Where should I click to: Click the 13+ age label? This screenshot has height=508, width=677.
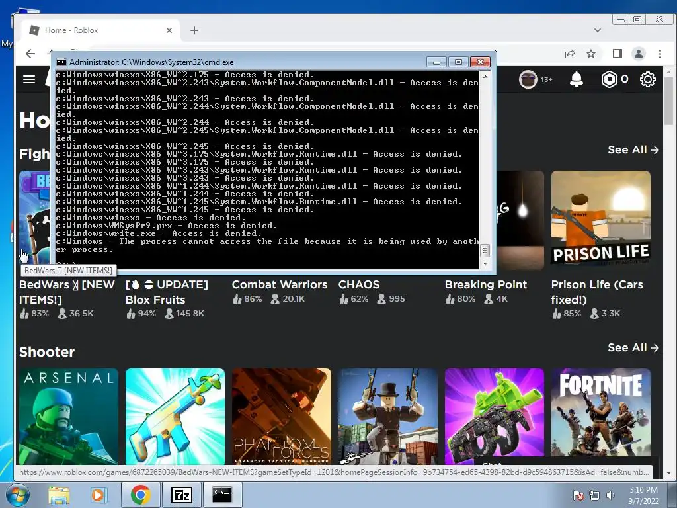(547, 79)
